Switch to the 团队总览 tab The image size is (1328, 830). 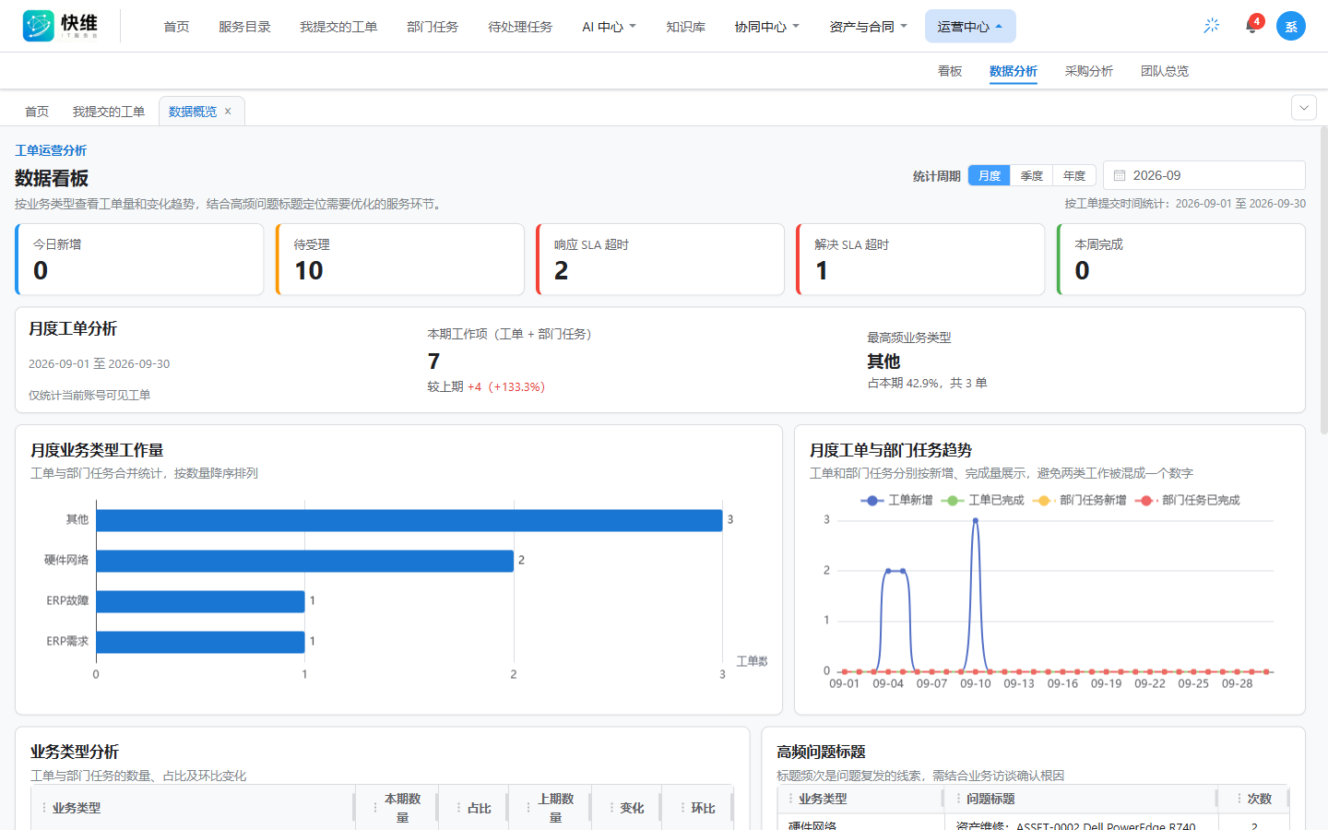1165,71
